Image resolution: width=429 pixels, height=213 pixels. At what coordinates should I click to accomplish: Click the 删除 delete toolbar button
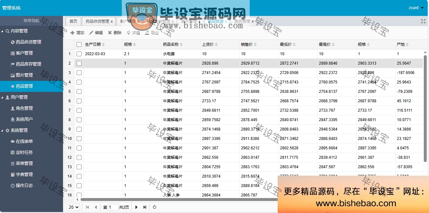(x=115, y=33)
